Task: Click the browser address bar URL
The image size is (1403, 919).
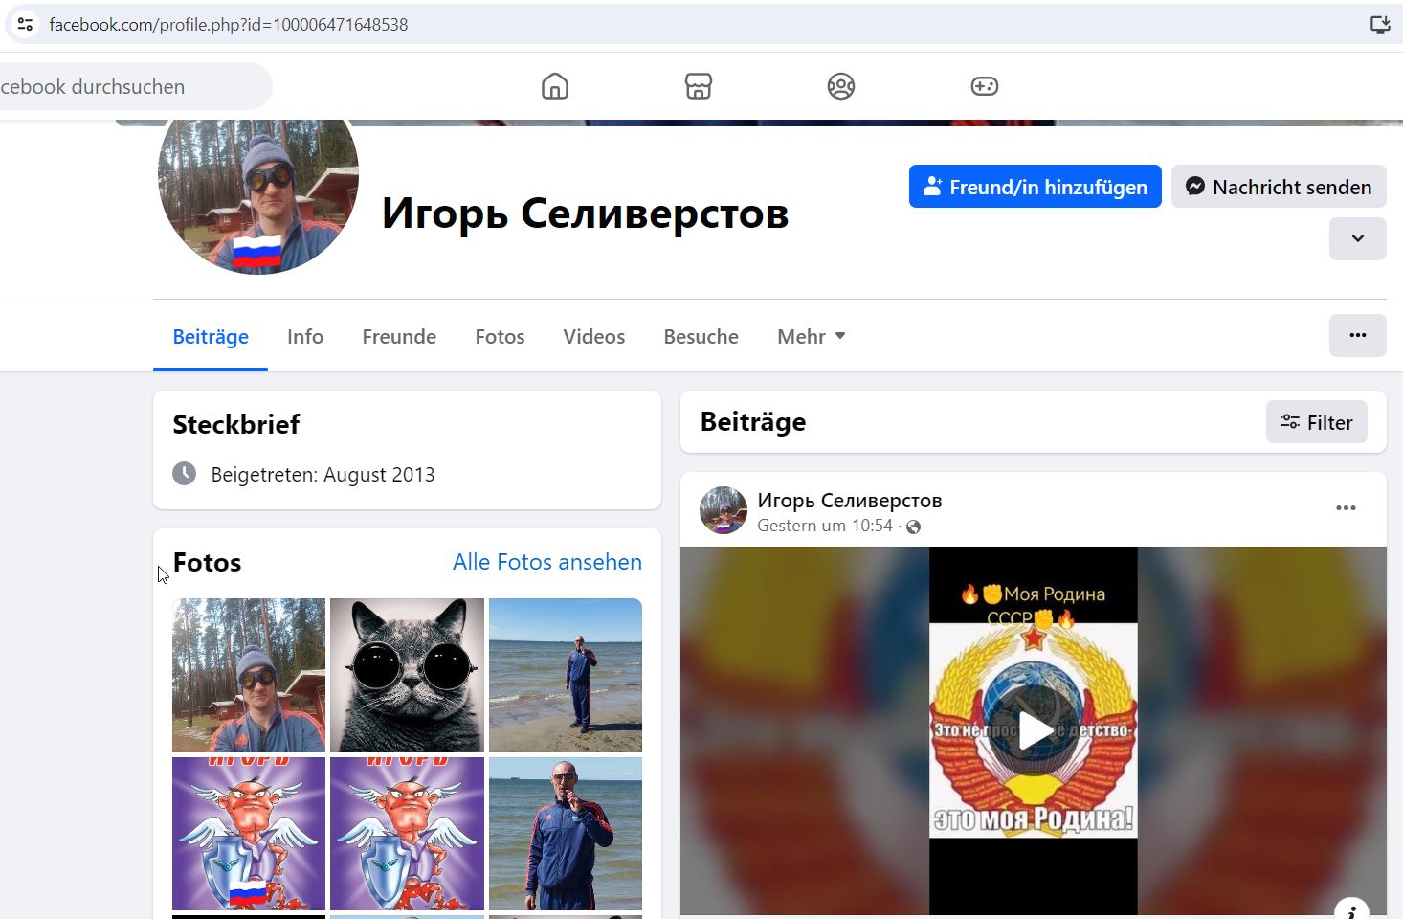Action: click(229, 24)
